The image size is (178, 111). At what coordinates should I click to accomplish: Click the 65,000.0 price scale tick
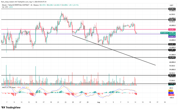click(x=172, y=26)
